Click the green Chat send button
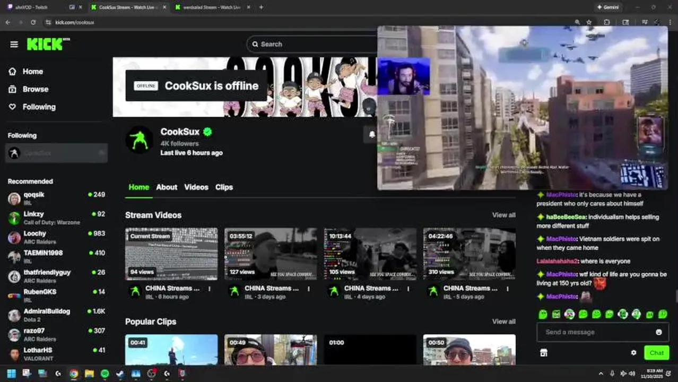678x382 pixels. [x=656, y=353]
